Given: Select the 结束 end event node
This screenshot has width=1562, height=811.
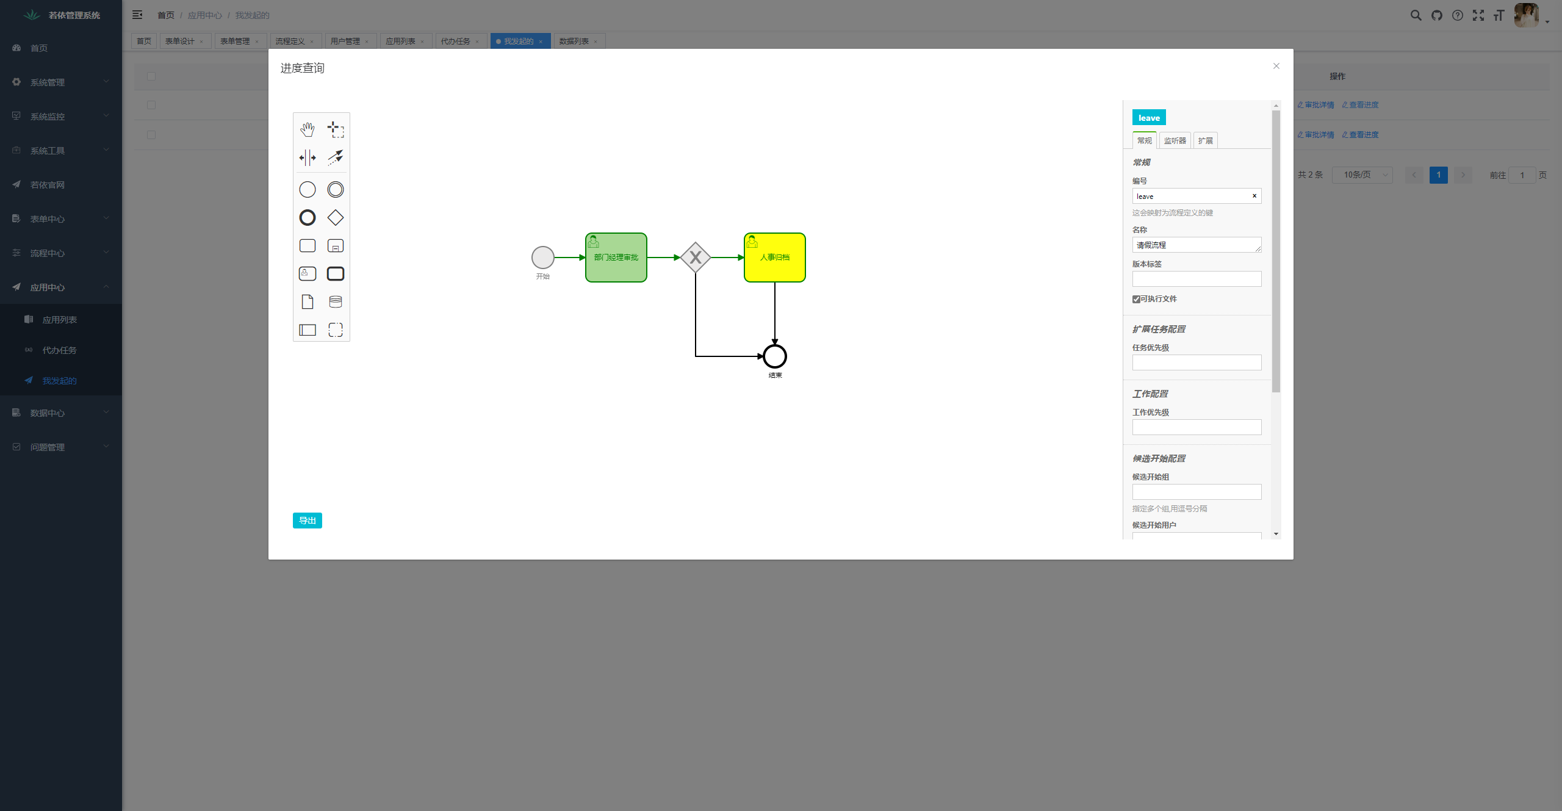Looking at the screenshot, I should [x=775, y=356].
